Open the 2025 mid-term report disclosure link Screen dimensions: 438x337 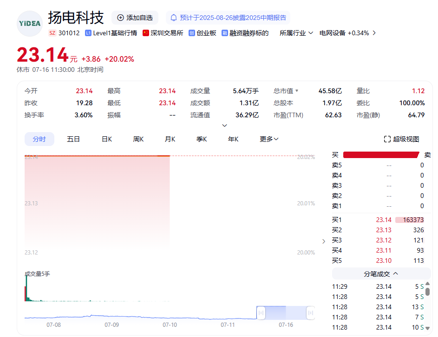(x=233, y=18)
